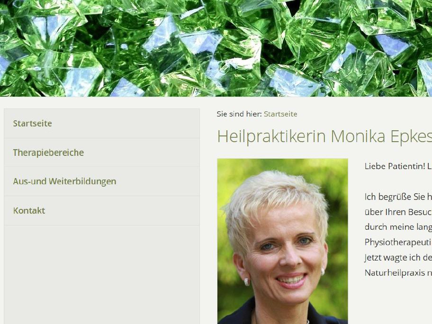
Task: Click the portrait photo of the practitioner
Action: (x=282, y=241)
